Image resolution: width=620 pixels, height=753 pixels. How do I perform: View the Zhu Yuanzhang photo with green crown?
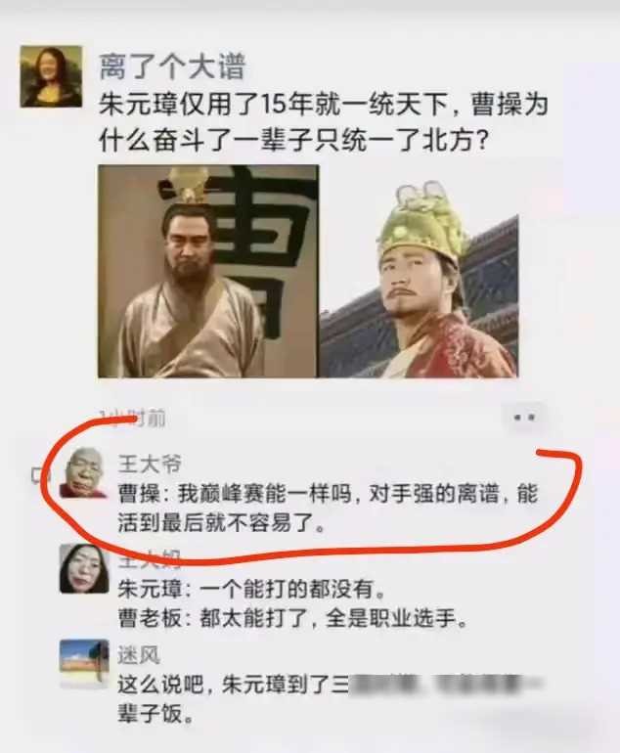(419, 279)
